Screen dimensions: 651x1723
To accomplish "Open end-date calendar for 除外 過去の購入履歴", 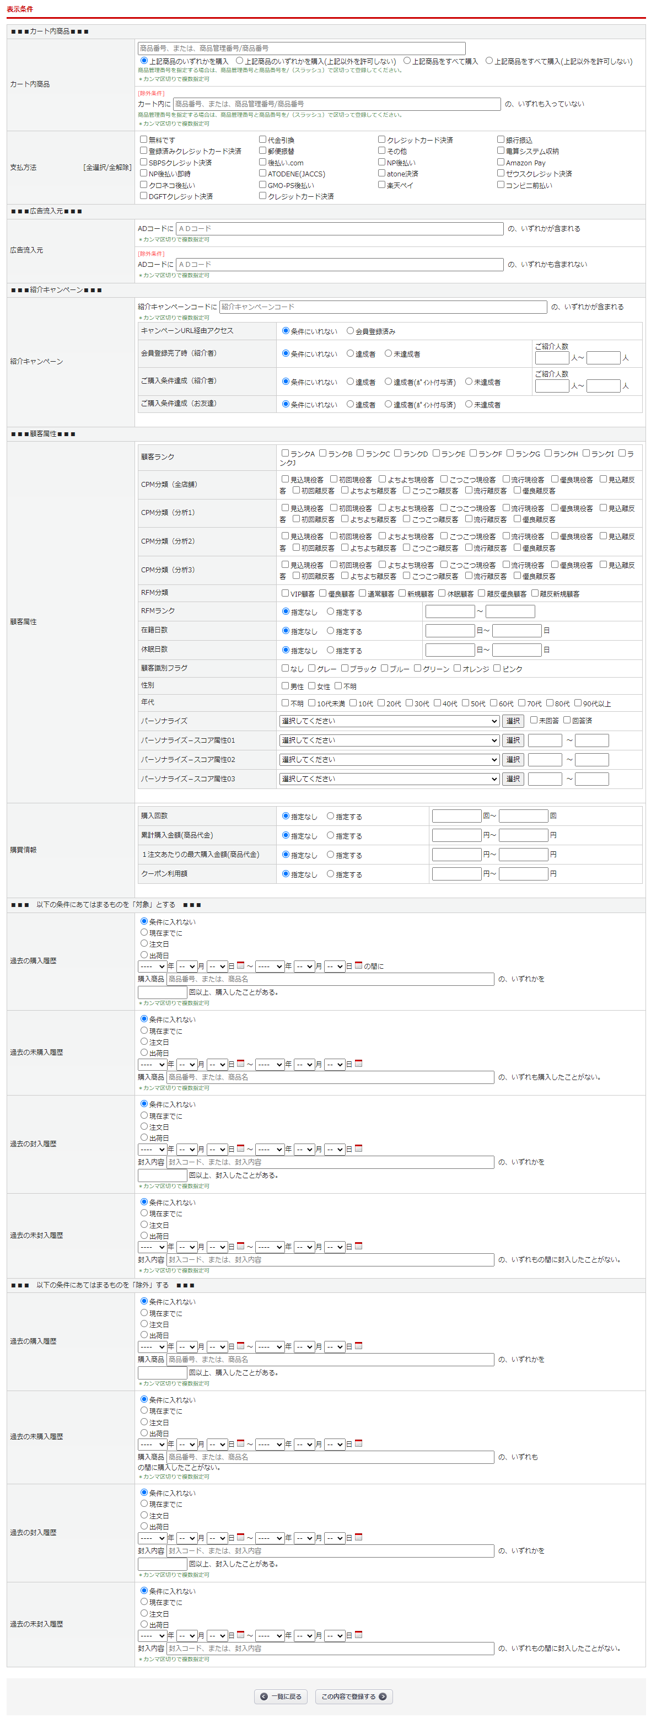I will [358, 1346].
